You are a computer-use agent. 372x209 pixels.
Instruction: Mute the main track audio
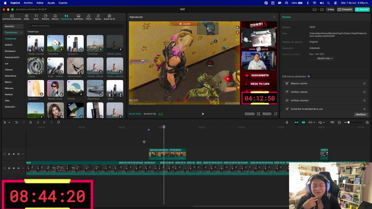pyautogui.click(x=18, y=168)
